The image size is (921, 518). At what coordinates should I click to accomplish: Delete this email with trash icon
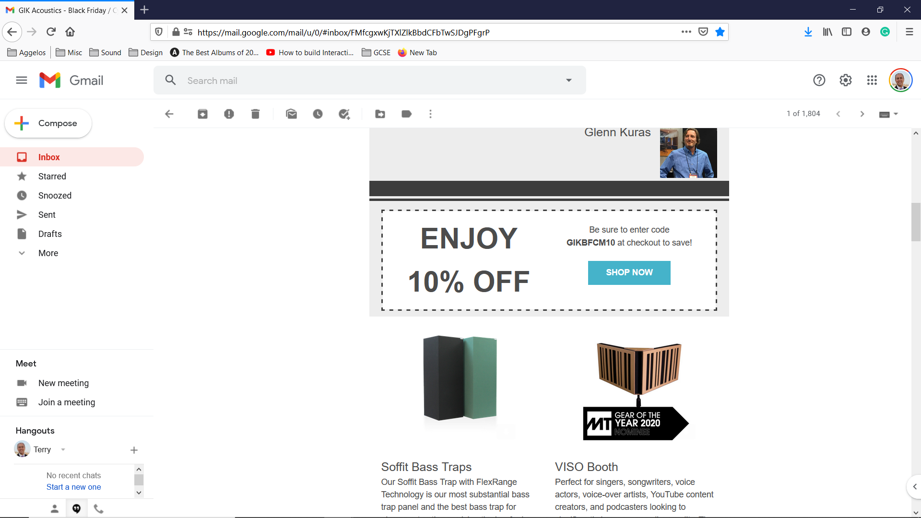point(255,114)
